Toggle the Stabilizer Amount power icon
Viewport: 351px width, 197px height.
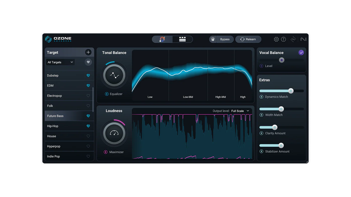261,151
